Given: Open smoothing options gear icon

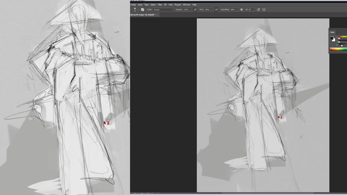Looking at the screenshot, I should click(242, 9).
